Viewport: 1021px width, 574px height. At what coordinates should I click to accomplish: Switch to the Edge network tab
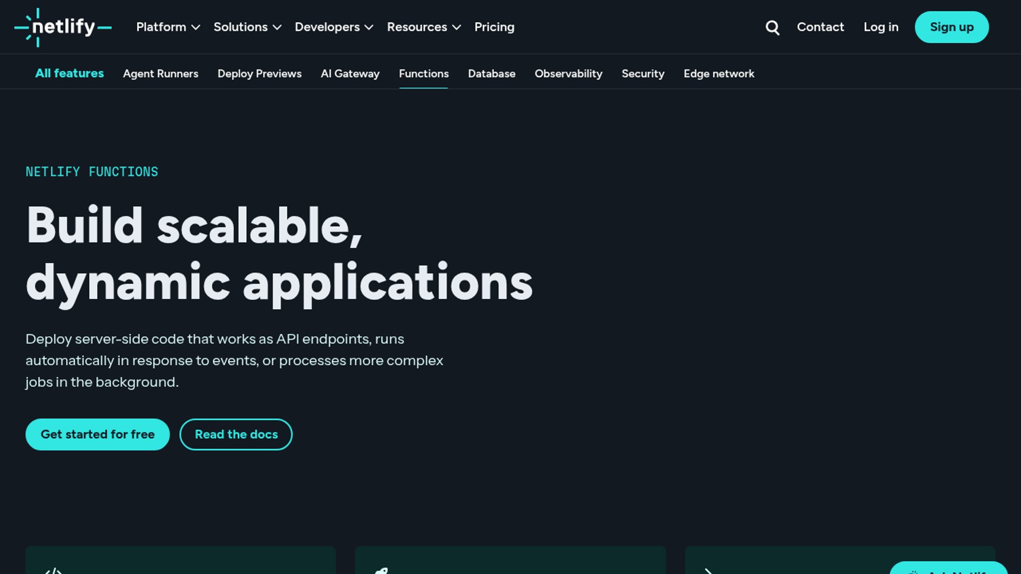719,74
